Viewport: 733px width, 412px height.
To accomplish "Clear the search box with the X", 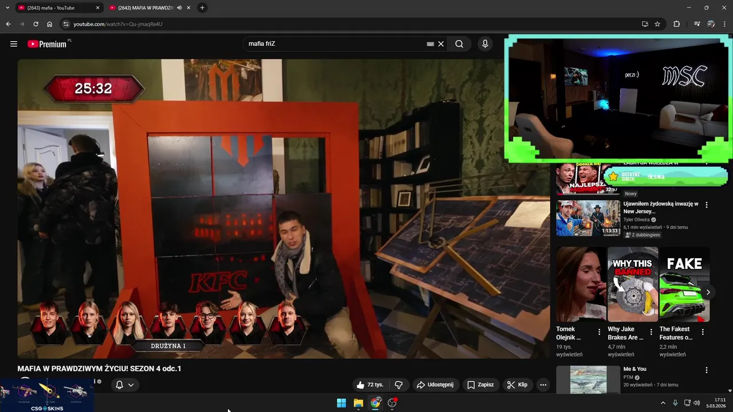I will 441,43.
